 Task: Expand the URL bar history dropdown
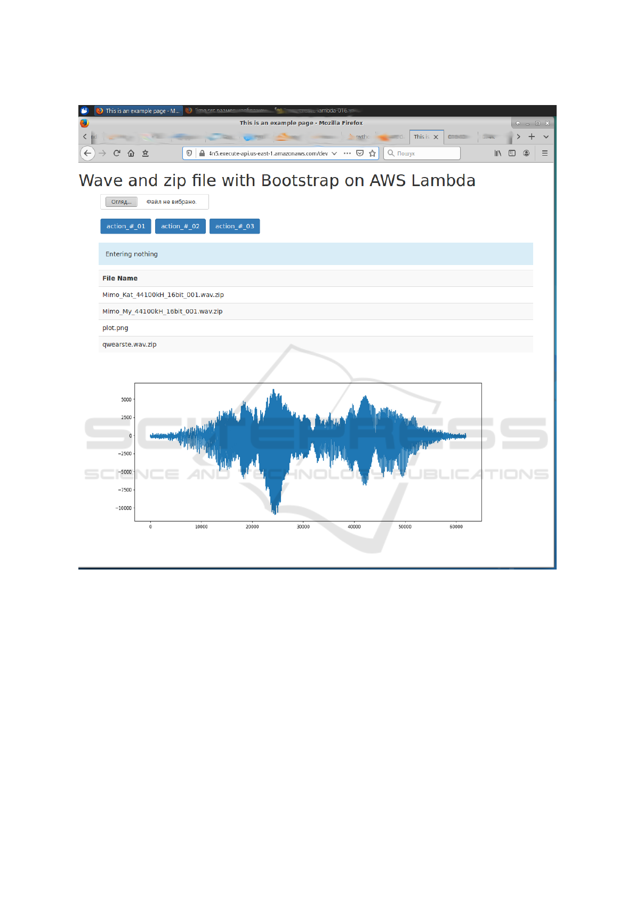tap(334, 153)
